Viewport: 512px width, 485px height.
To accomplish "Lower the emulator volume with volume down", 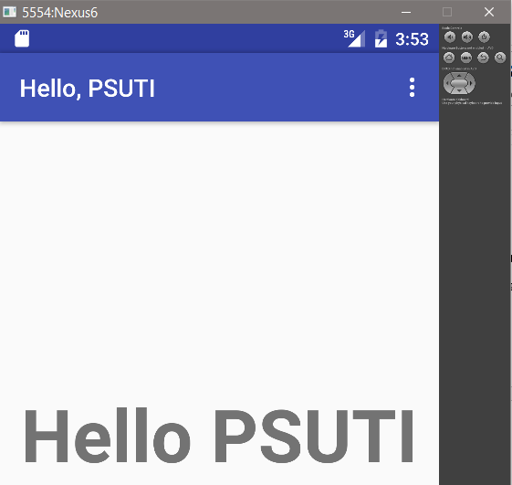I will tap(450, 37).
